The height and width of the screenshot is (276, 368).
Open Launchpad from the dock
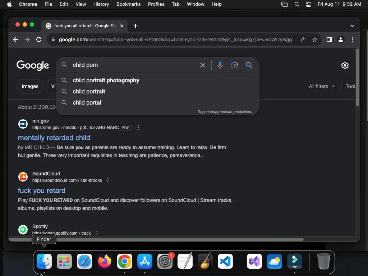pyautogui.click(x=64, y=261)
